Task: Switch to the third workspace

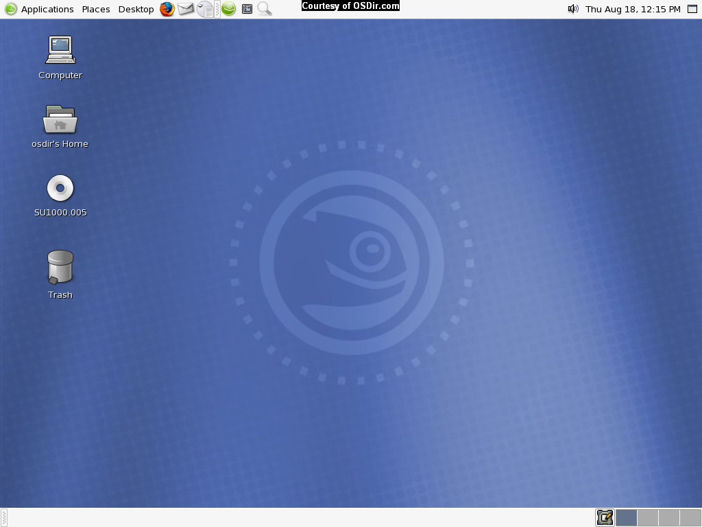Action: click(x=669, y=517)
